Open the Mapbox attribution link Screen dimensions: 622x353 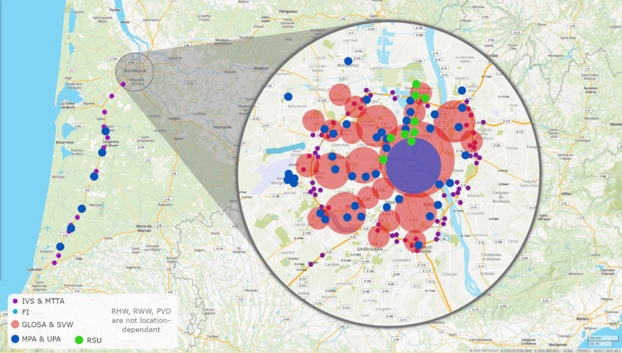pos(547,351)
